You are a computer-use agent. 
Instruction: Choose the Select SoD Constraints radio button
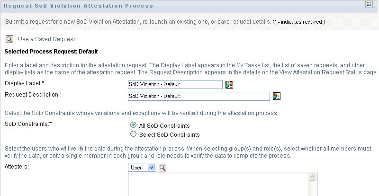click(x=133, y=134)
